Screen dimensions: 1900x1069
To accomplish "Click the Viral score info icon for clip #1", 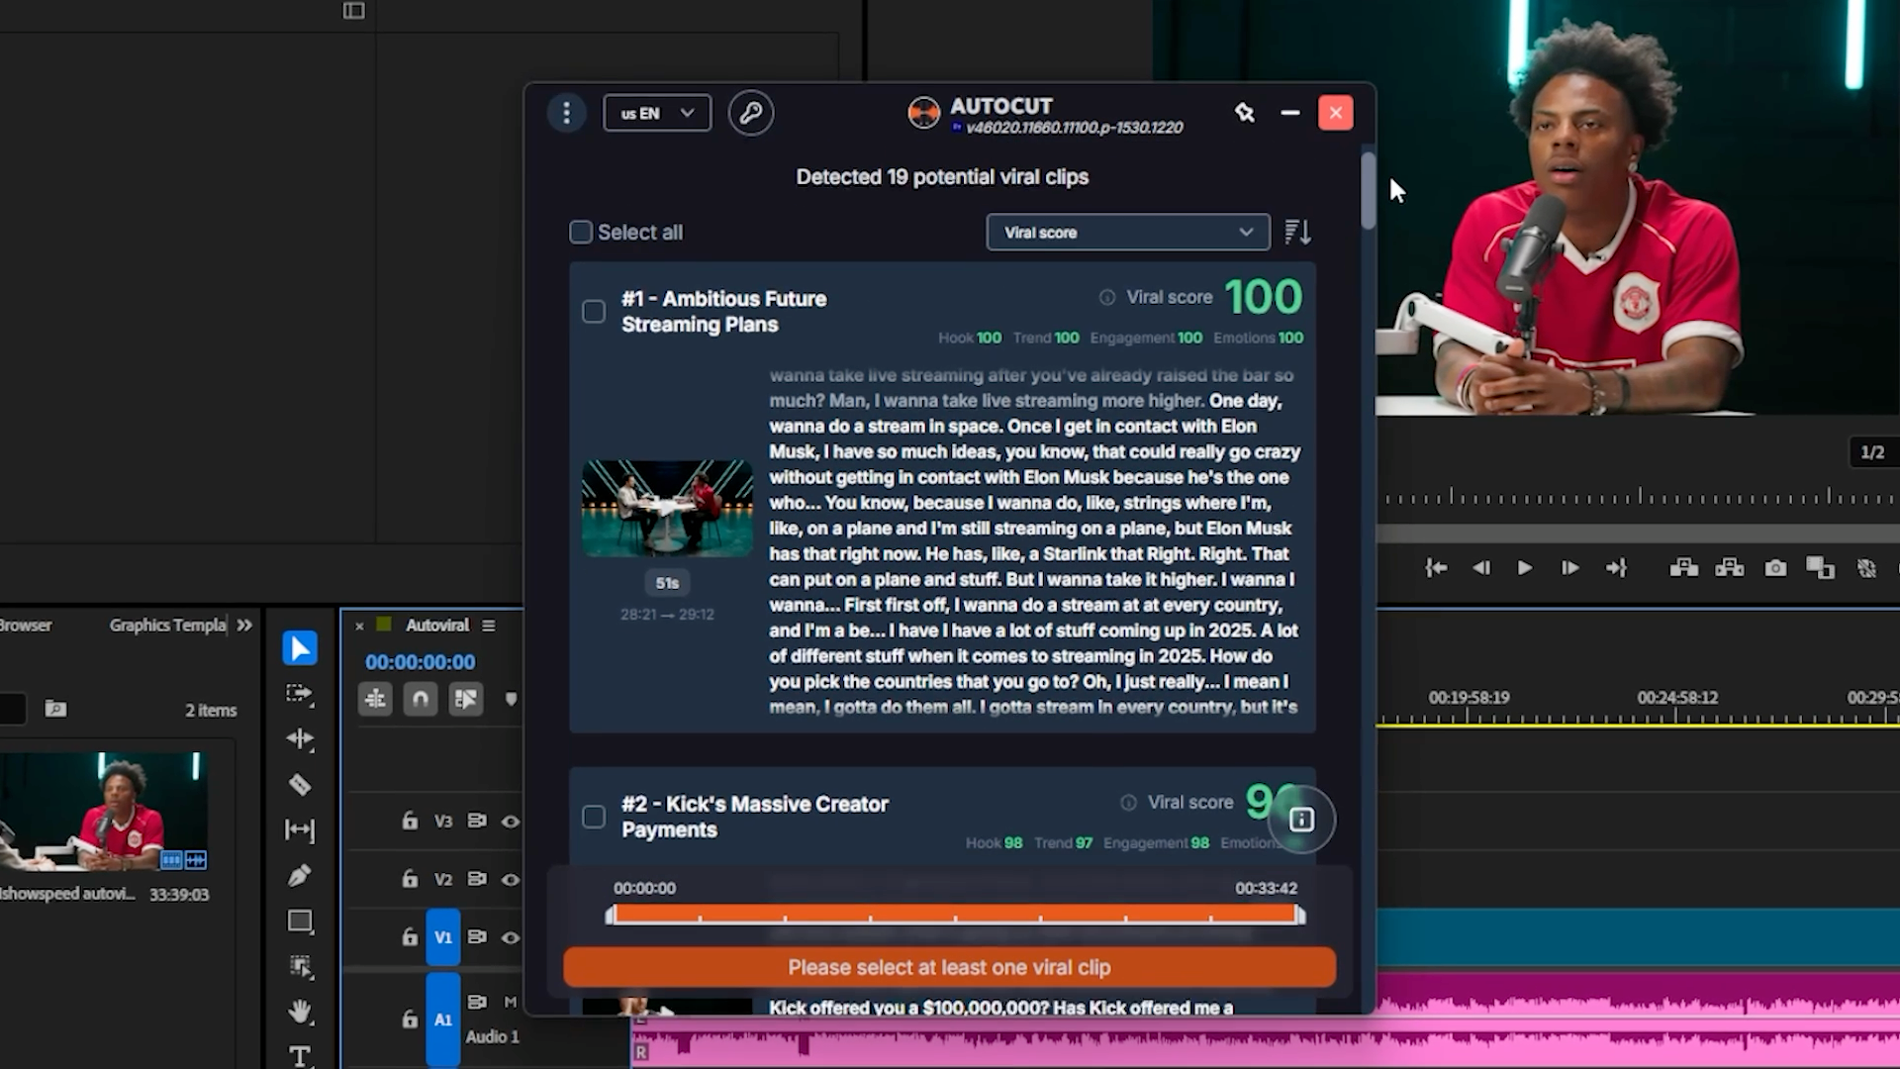I will (x=1107, y=297).
